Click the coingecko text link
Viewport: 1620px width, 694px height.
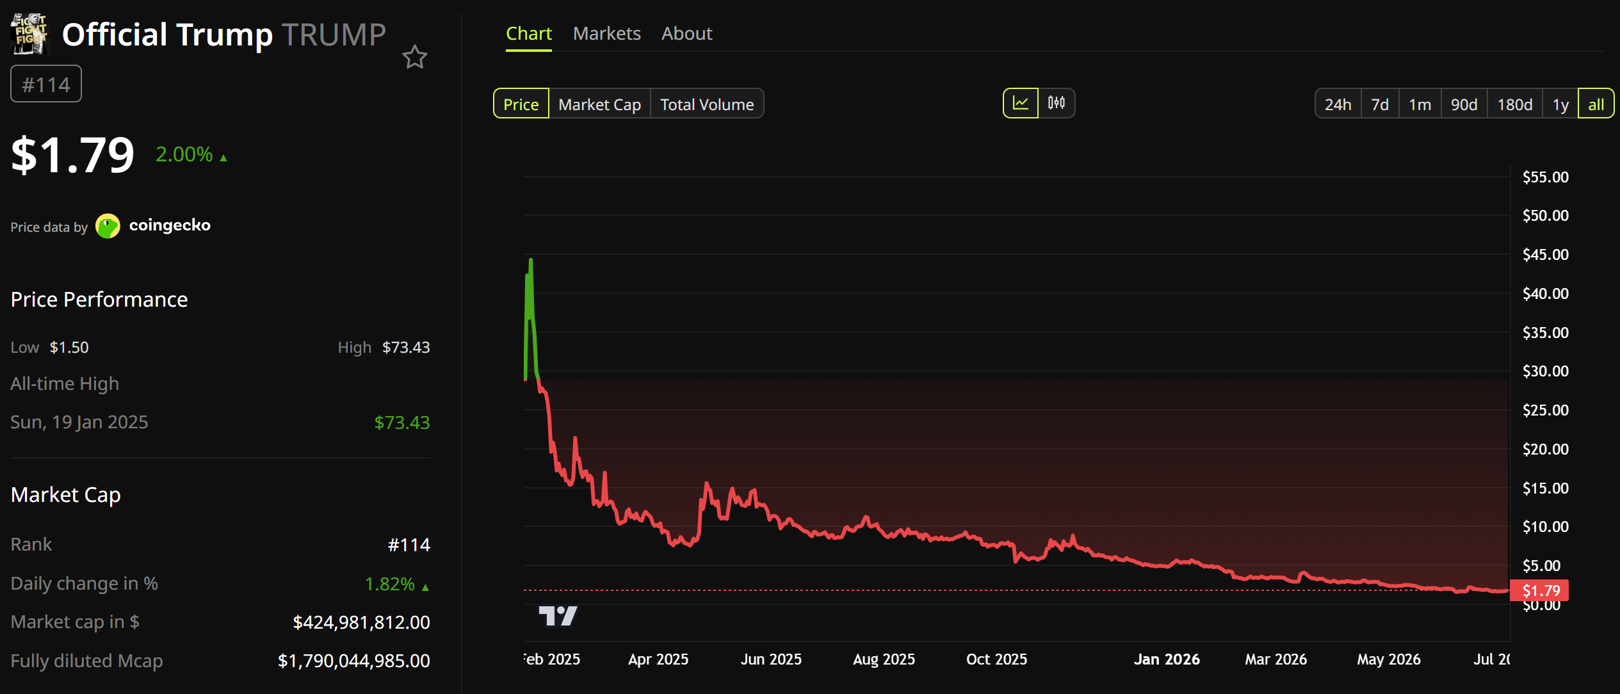[x=170, y=225]
